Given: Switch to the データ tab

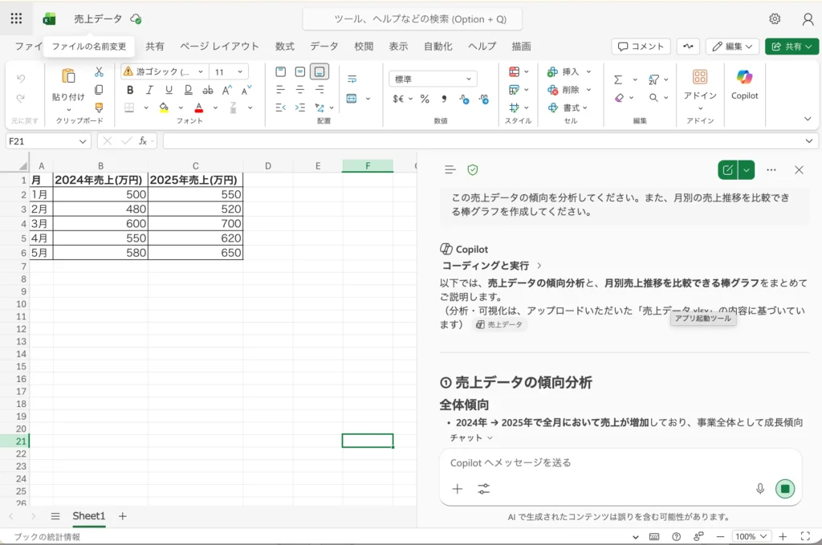Looking at the screenshot, I should pyautogui.click(x=324, y=46).
